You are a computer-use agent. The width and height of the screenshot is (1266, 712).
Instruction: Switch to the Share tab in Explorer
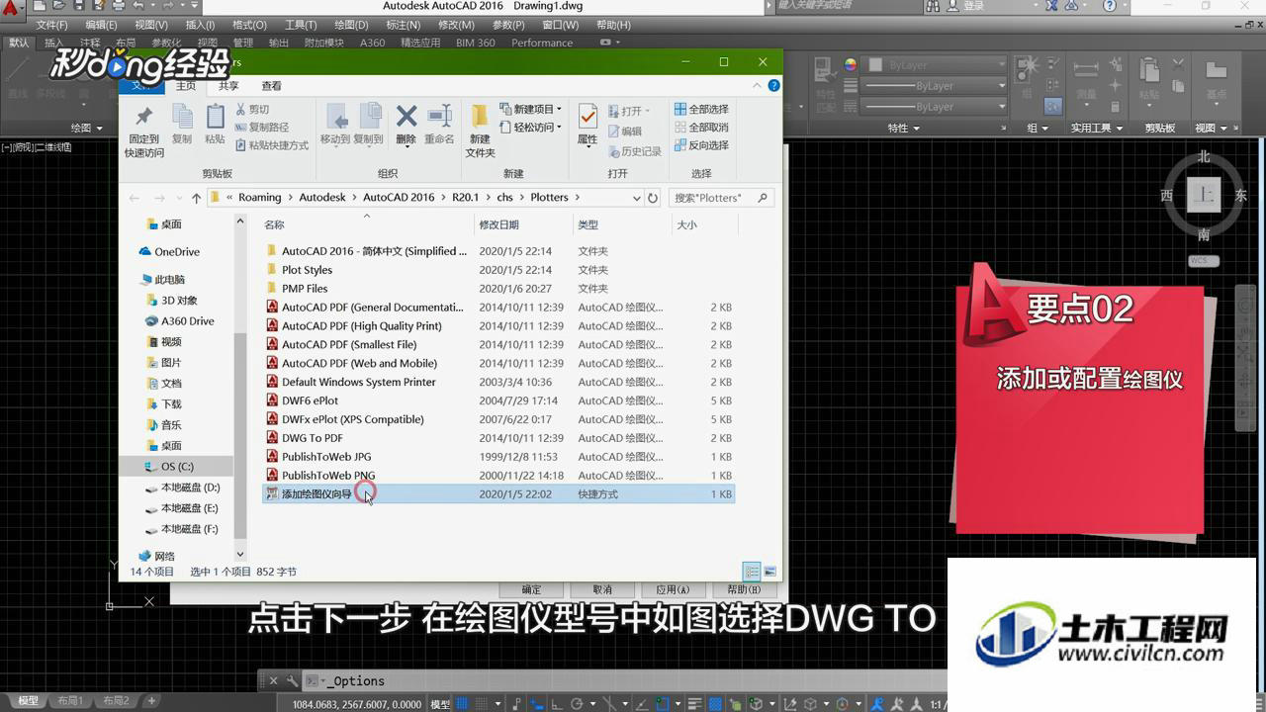228,86
